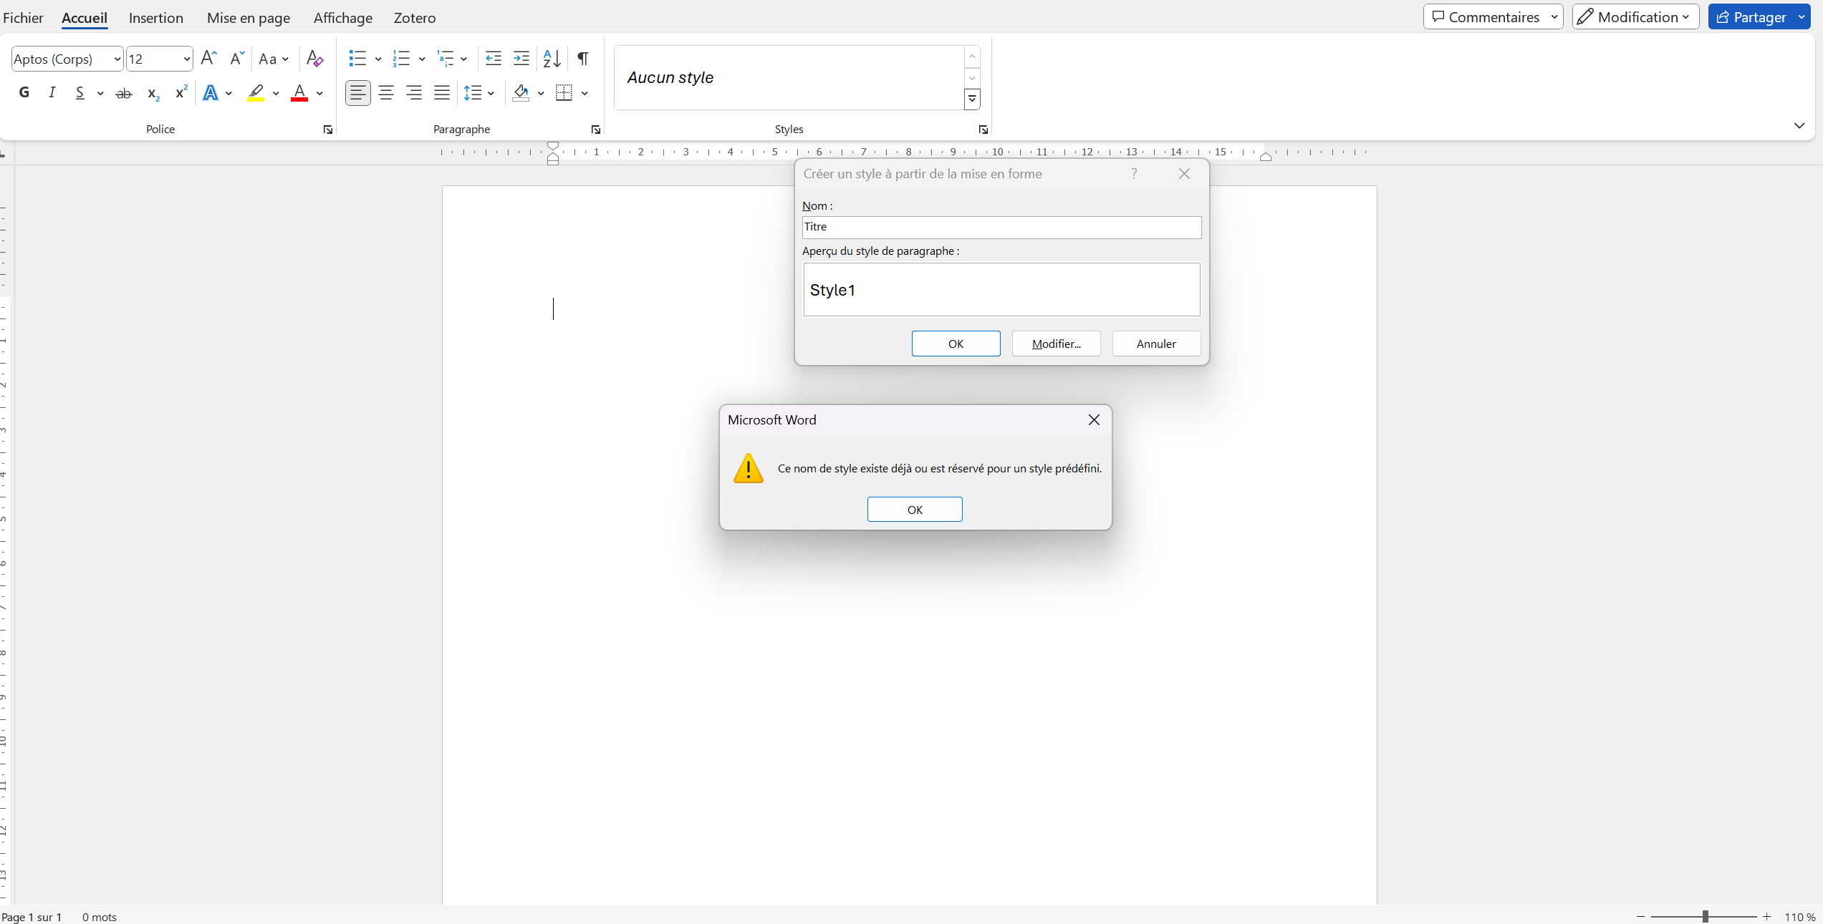Expand the underline style arrow
This screenshot has height=924, width=1823.
[x=100, y=94]
